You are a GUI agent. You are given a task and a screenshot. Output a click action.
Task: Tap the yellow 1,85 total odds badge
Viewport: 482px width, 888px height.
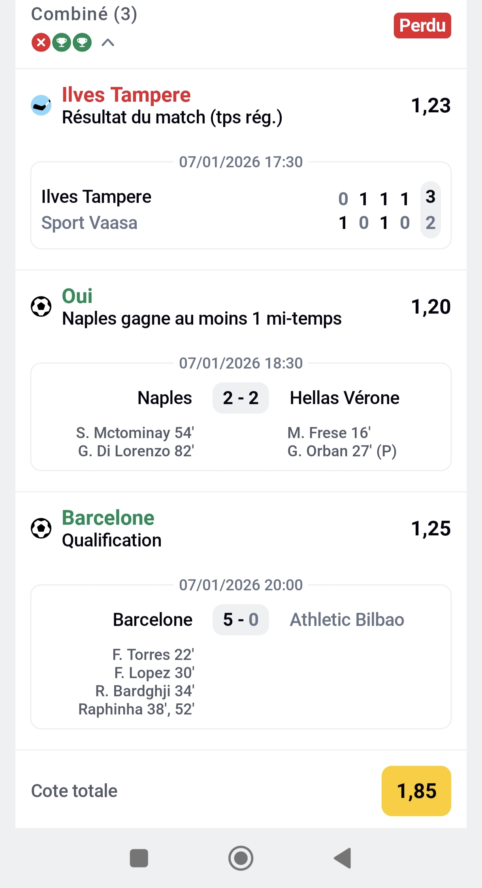click(x=416, y=791)
